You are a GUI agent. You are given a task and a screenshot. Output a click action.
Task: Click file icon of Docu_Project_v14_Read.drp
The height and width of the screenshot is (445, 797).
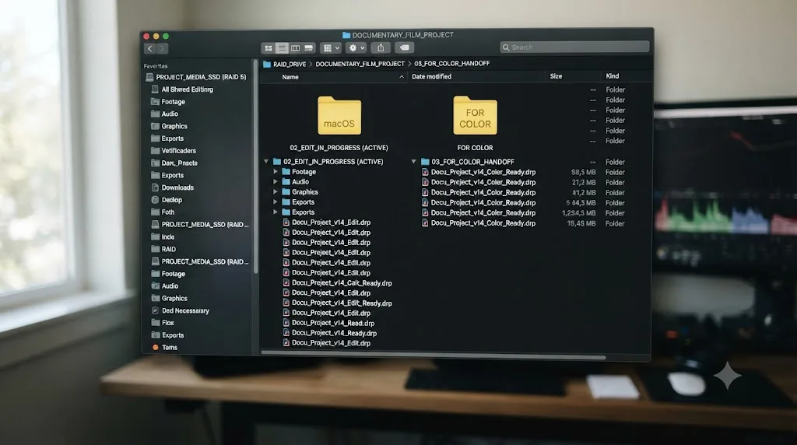[x=286, y=323]
